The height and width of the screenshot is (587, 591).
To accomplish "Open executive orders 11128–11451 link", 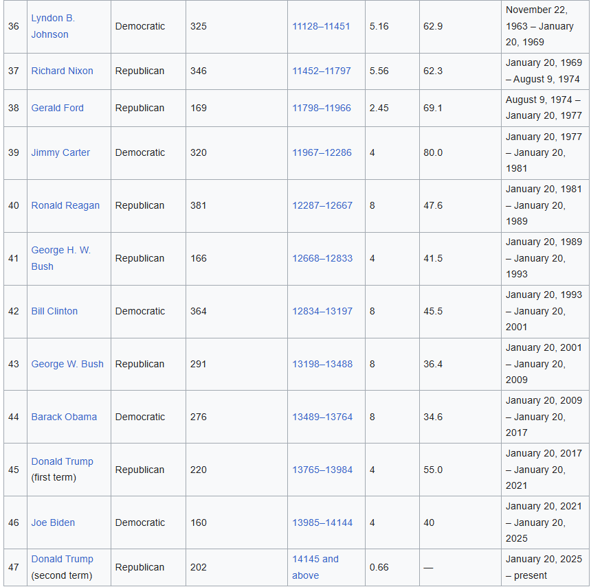I will pos(321,26).
